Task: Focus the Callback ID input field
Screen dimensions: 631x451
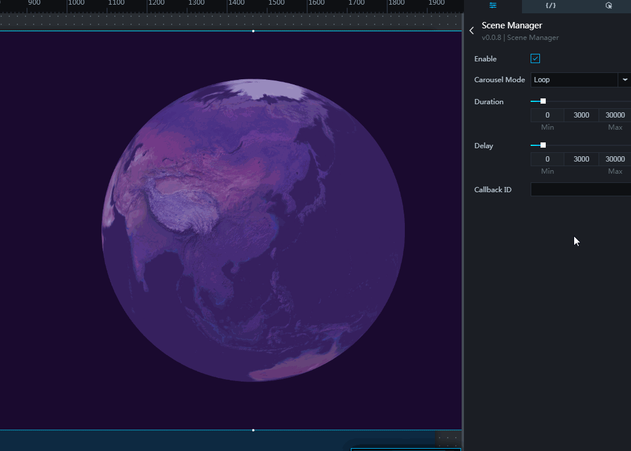Action: tap(581, 189)
